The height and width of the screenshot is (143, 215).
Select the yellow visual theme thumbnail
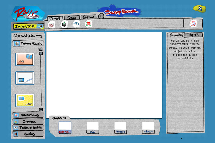[x=25, y=100]
